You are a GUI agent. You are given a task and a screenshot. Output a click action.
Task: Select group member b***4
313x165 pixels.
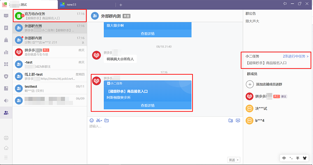click(277, 121)
